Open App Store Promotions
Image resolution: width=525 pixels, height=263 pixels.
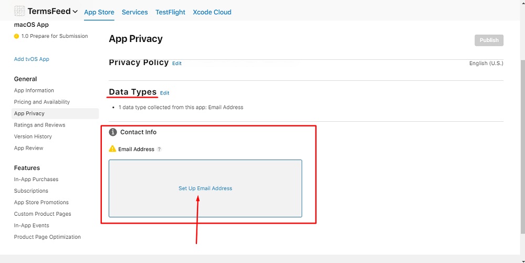tap(41, 203)
